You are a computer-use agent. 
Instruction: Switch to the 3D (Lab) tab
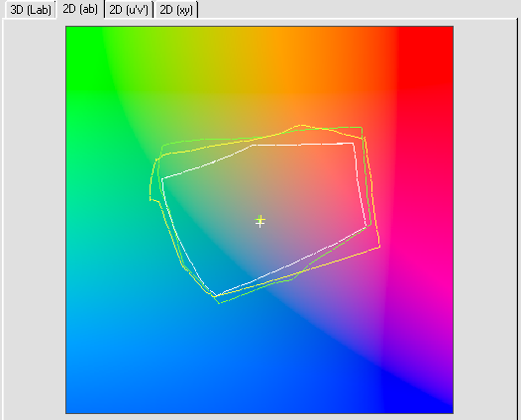point(31,10)
